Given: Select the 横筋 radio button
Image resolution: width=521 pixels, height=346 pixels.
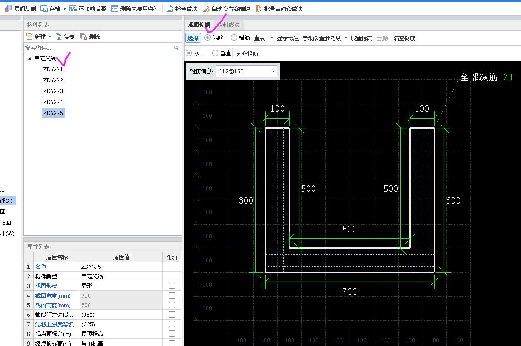Looking at the screenshot, I should point(234,37).
